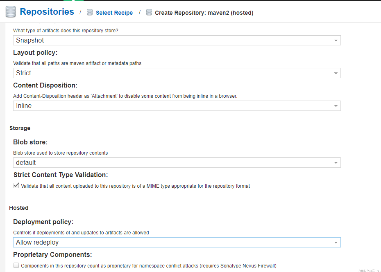Image resolution: width=381 pixels, height=272 pixels.
Task: Click Create Repository: maven2 (hosted) title
Action: click(204, 13)
